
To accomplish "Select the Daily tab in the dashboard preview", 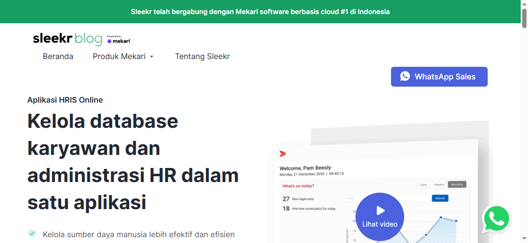I will (424, 184).
